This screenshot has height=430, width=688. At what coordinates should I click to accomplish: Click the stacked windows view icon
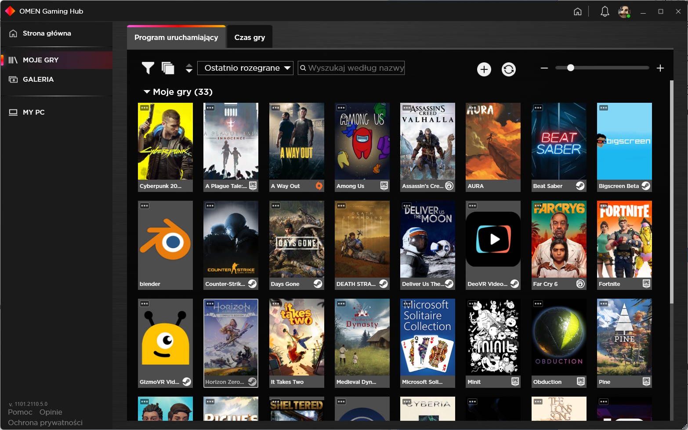[168, 68]
